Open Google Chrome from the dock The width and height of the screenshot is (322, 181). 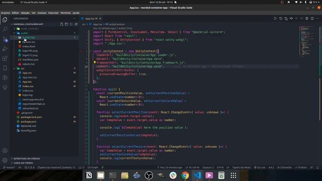pyautogui.click(x=185, y=175)
